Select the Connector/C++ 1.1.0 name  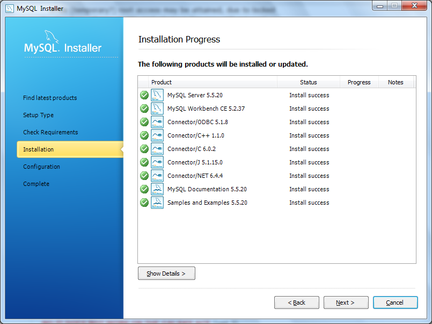coord(196,135)
